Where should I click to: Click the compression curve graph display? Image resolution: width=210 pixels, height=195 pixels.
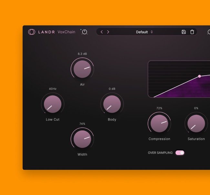179,79
